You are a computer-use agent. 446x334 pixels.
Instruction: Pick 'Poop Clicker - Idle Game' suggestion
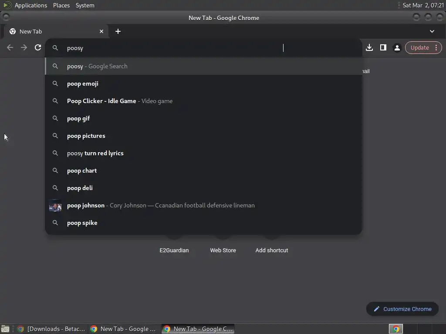point(204,101)
